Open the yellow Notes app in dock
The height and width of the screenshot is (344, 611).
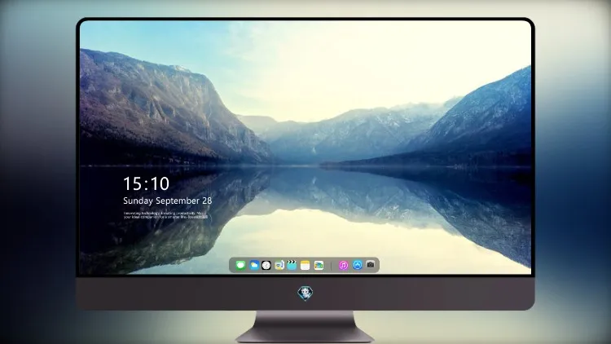pos(305,265)
